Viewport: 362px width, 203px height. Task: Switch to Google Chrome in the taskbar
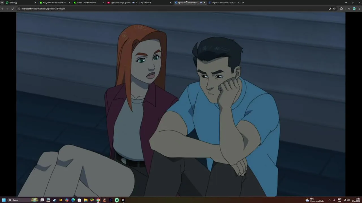[x=98, y=200]
